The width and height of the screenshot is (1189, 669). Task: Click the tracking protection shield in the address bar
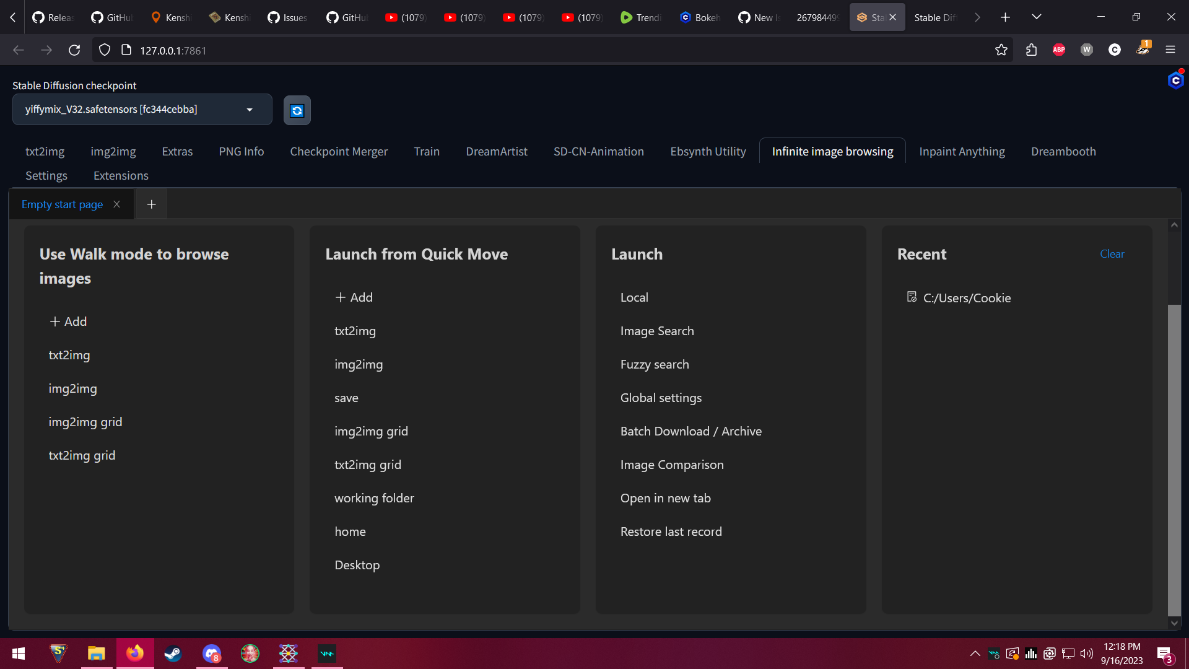[x=104, y=50]
